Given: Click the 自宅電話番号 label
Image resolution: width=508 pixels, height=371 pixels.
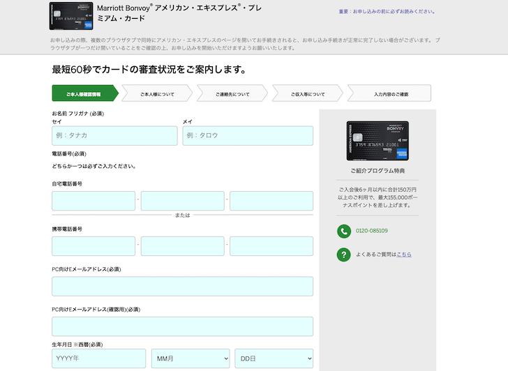Looking at the screenshot, I should click(x=67, y=183).
